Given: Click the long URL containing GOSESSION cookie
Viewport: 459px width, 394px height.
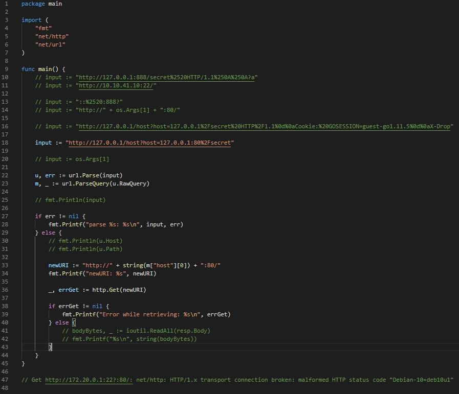Looking at the screenshot, I should pos(265,126).
